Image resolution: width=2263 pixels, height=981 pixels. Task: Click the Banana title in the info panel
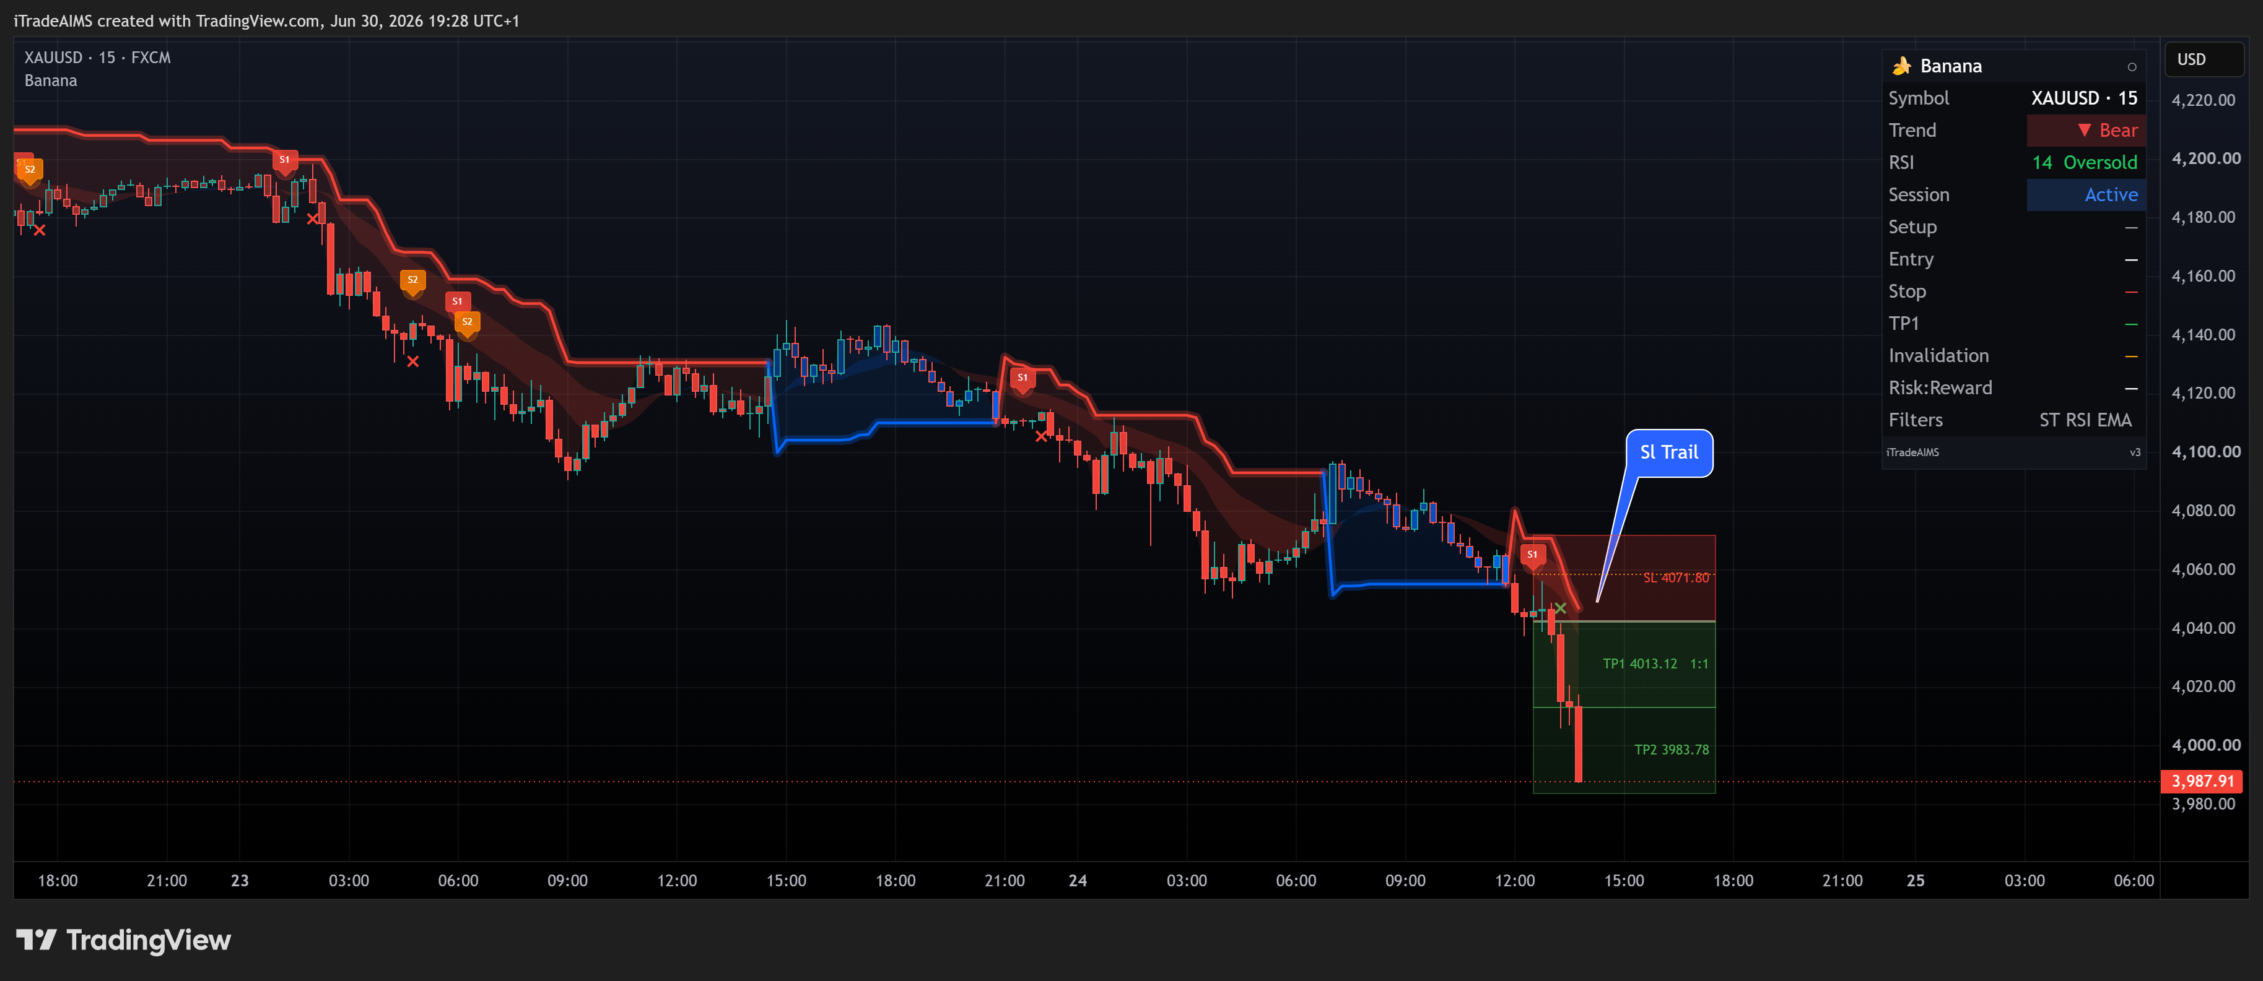point(1950,66)
